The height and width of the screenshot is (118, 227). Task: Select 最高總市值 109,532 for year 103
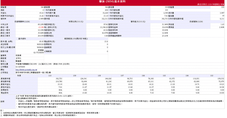point(221,79)
